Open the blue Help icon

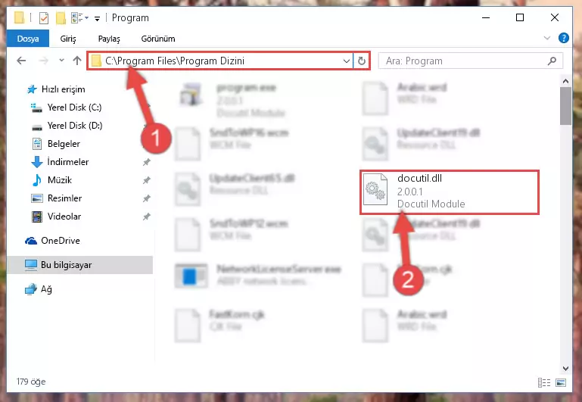(x=563, y=38)
